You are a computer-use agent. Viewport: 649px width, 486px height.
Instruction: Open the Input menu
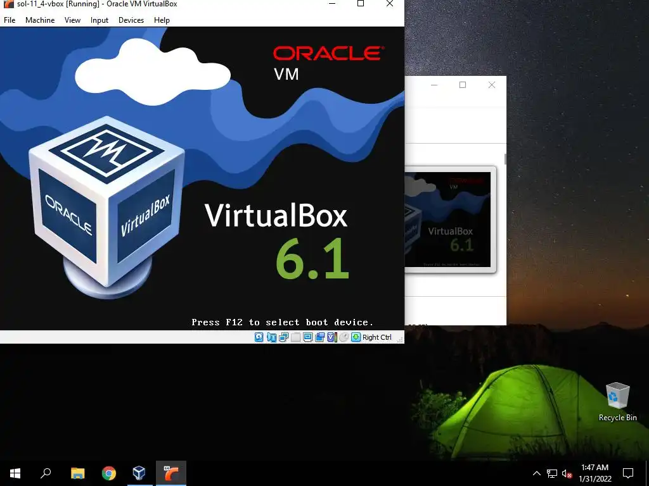pos(100,20)
